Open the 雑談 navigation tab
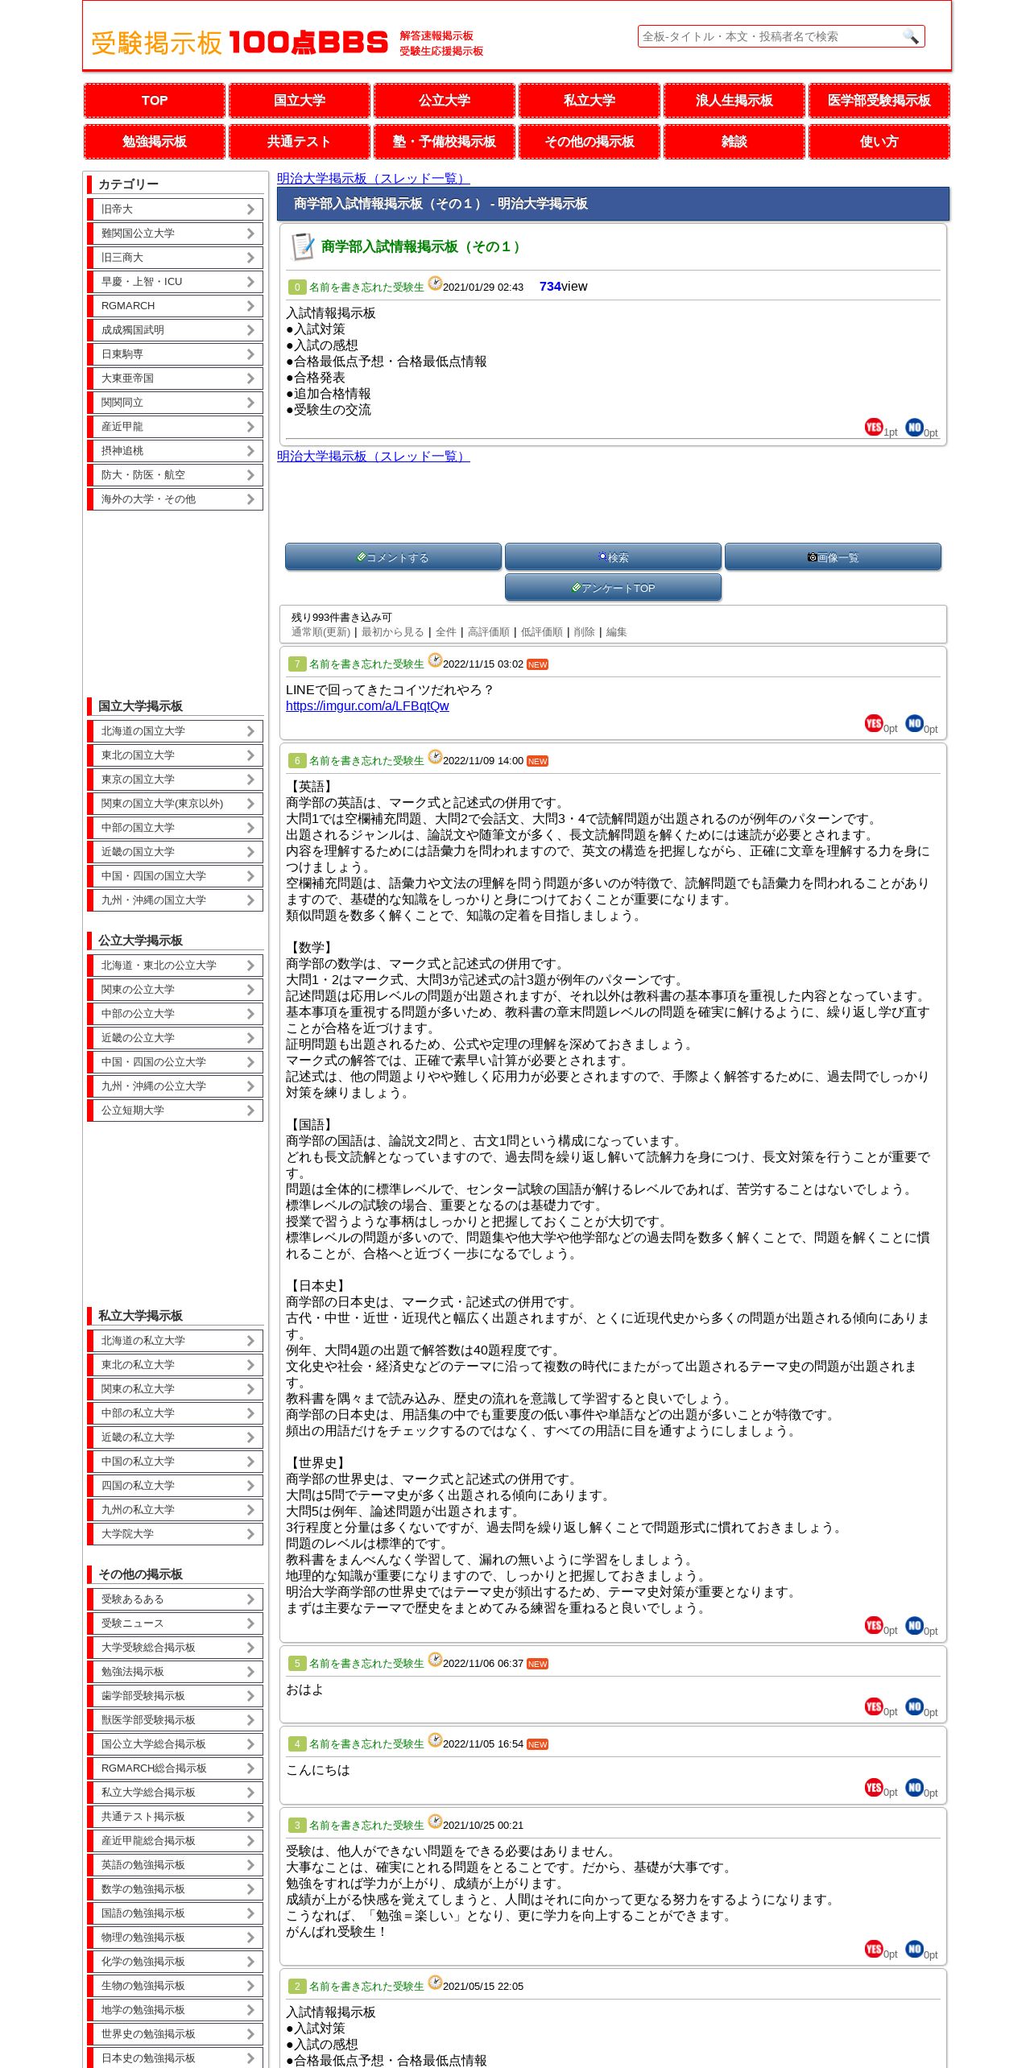The image size is (1034, 2068). (x=734, y=142)
